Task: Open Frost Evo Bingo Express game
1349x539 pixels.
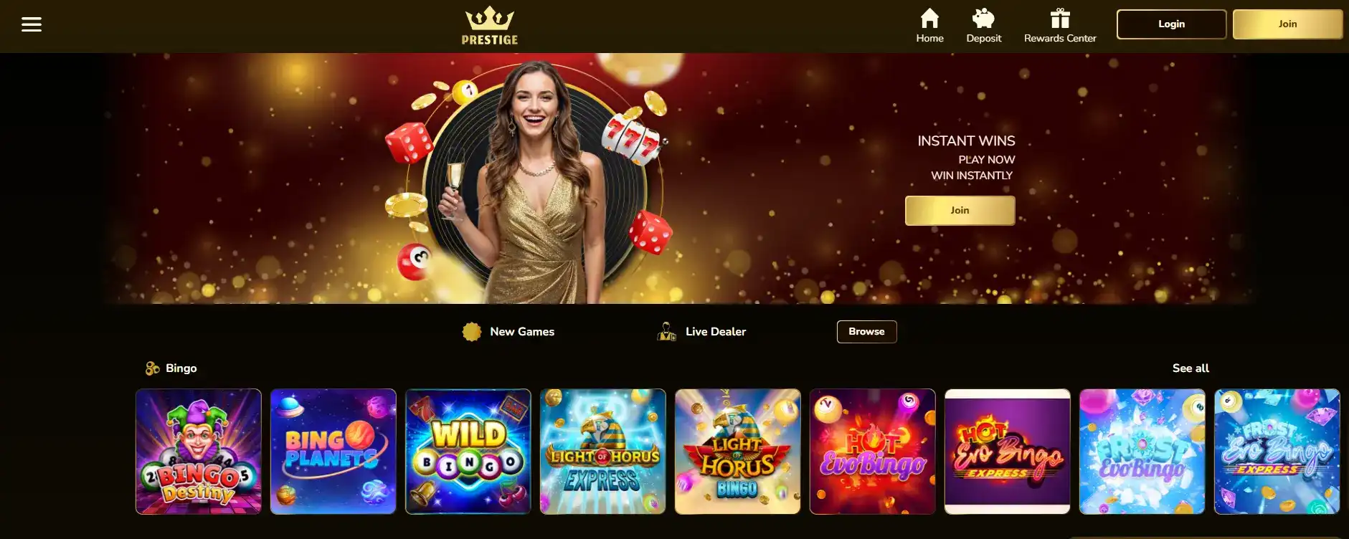Action: (1277, 452)
